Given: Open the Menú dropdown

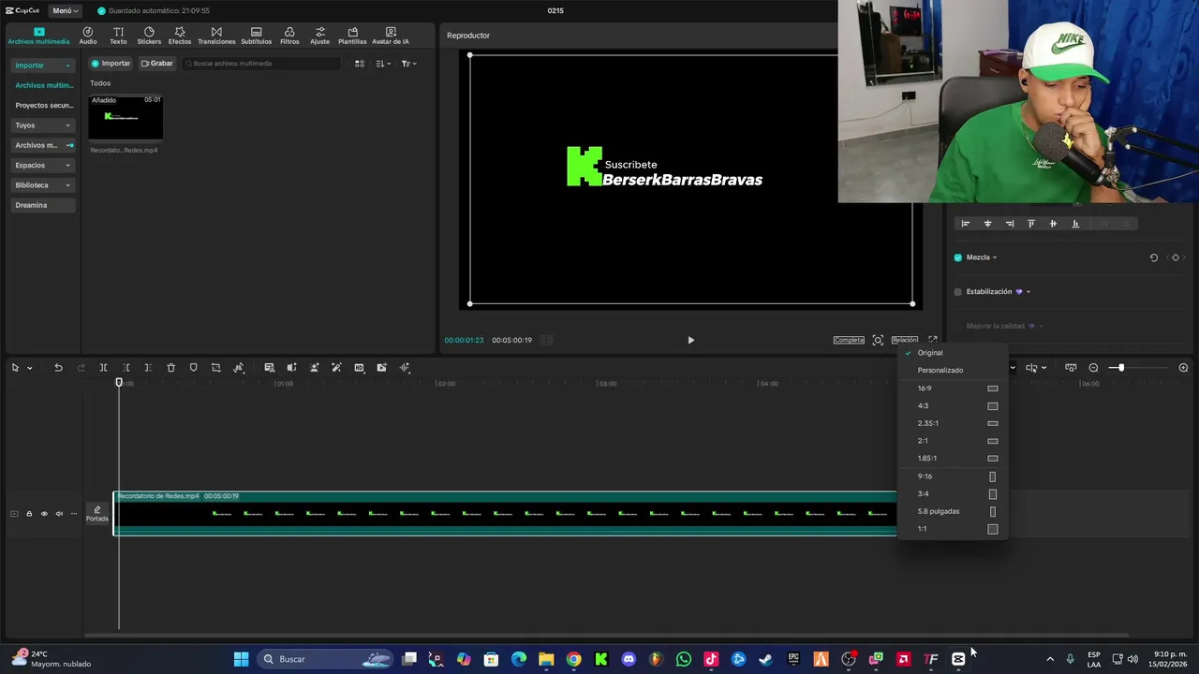Looking at the screenshot, I should [x=65, y=10].
